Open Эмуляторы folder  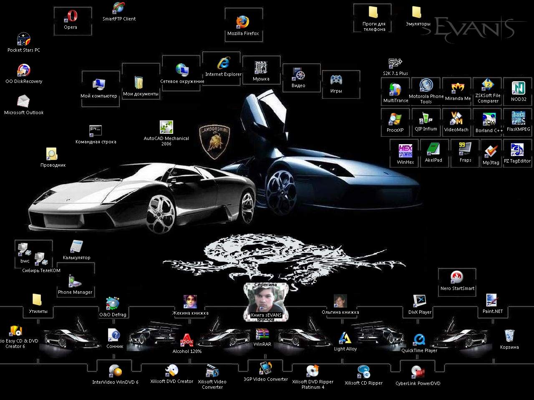417,12
